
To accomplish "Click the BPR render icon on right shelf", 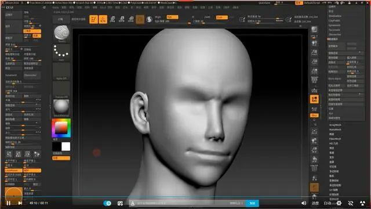I will click(314, 30).
